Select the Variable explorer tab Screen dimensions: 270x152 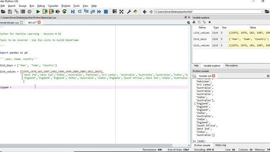pyautogui.click(x=212, y=66)
